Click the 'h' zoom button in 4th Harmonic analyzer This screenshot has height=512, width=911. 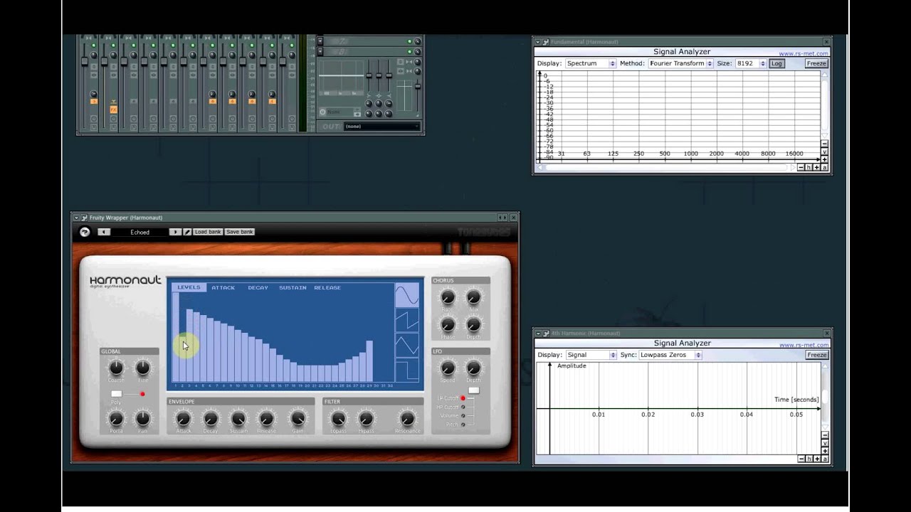pyautogui.click(x=809, y=459)
